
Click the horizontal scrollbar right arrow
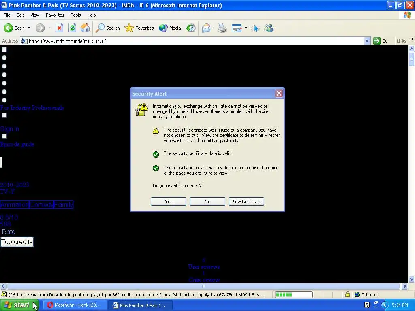404,286
